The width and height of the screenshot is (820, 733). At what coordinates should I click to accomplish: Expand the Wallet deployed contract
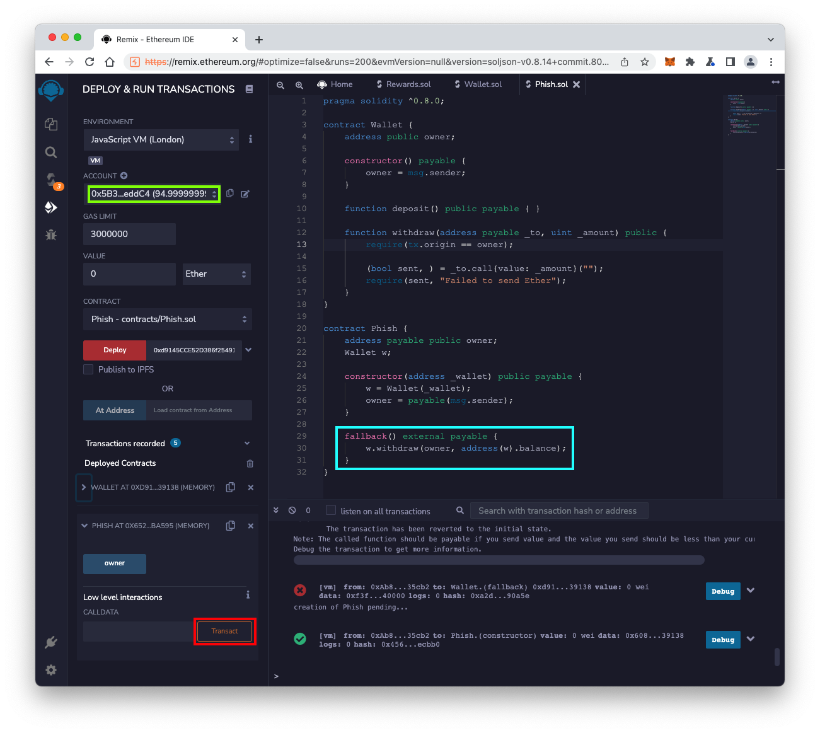[x=84, y=487]
